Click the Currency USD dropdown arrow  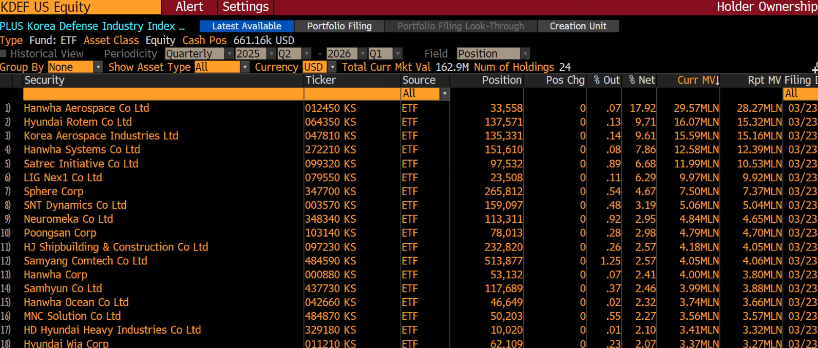tap(332, 67)
